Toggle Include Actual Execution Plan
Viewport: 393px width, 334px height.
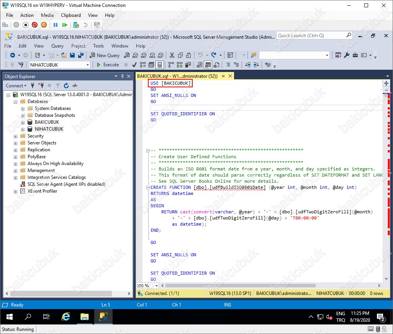tap(171, 65)
